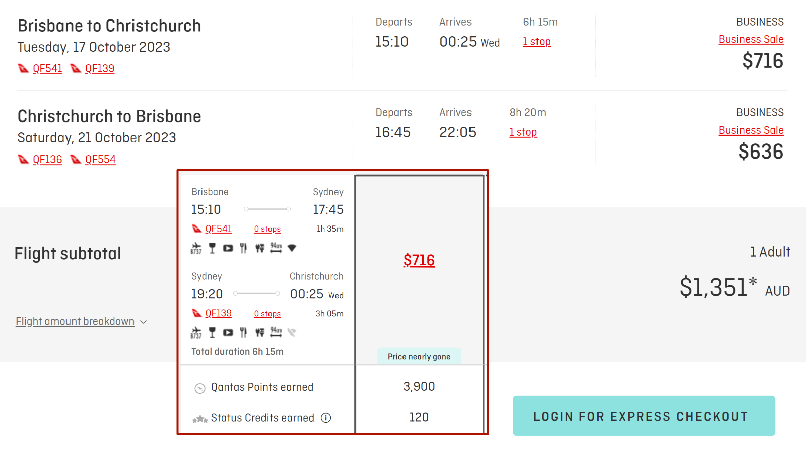Open the QF136 flight link
The width and height of the screenshot is (806, 453).
47,159
